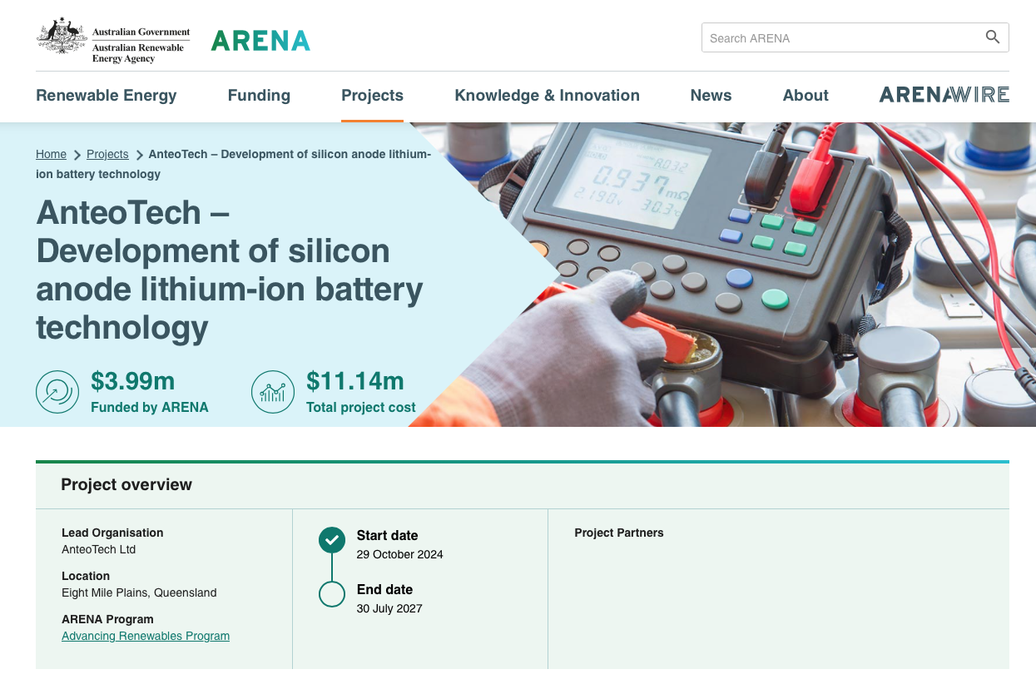Click the Lead Organisation label
1036x694 pixels.
pyautogui.click(x=112, y=533)
